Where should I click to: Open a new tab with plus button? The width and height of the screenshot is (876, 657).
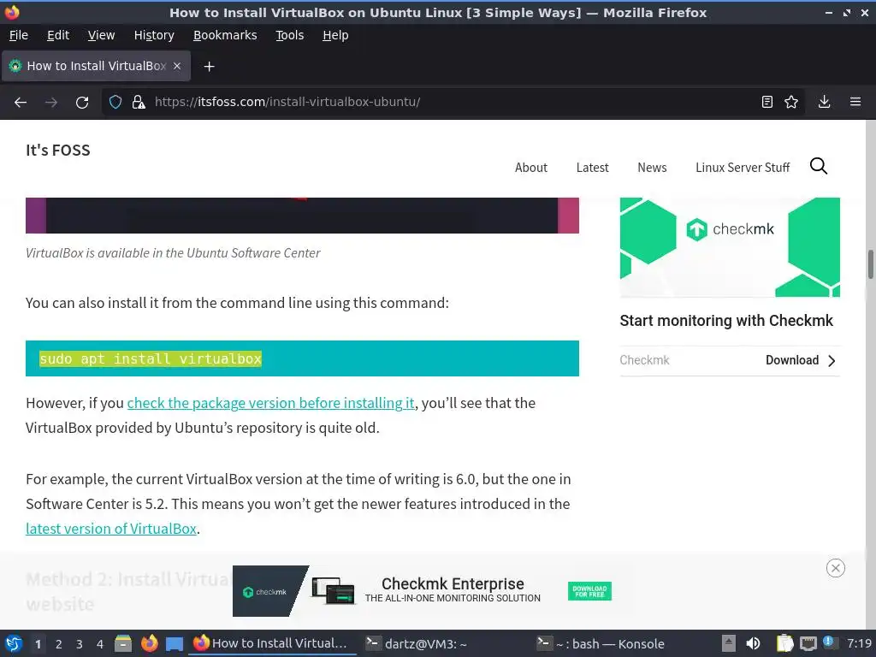tap(209, 67)
